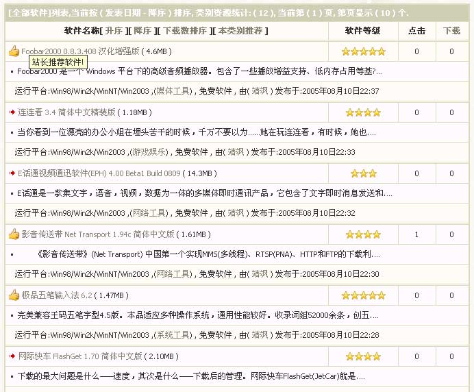Click four-star rating of 连连看 3.4
The width and height of the screenshot is (474, 392).
click(x=363, y=113)
